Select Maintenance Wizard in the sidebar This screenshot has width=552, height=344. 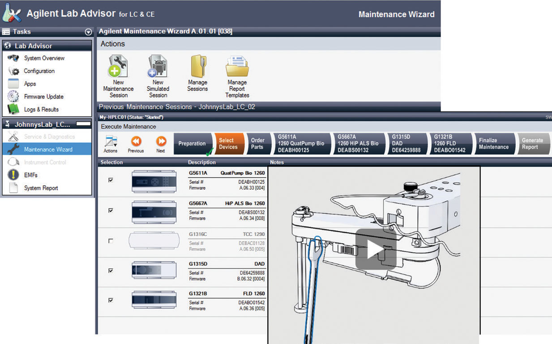point(47,149)
